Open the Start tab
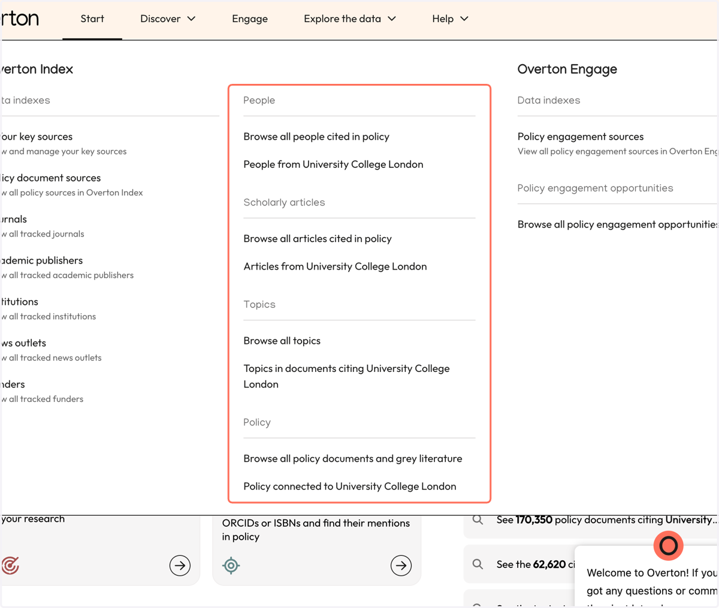The image size is (719, 608). [92, 19]
